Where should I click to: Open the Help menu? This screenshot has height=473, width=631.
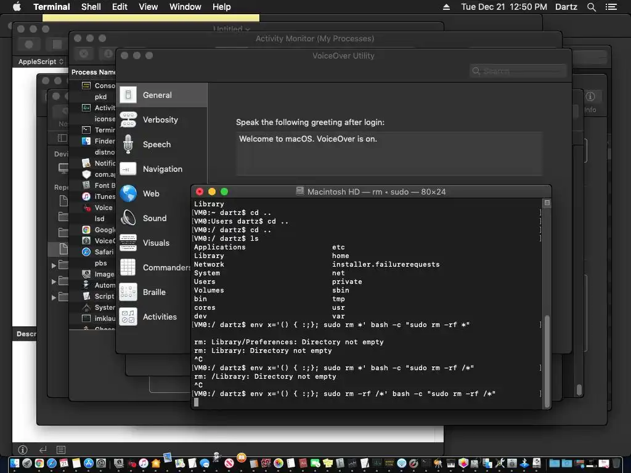(x=221, y=7)
